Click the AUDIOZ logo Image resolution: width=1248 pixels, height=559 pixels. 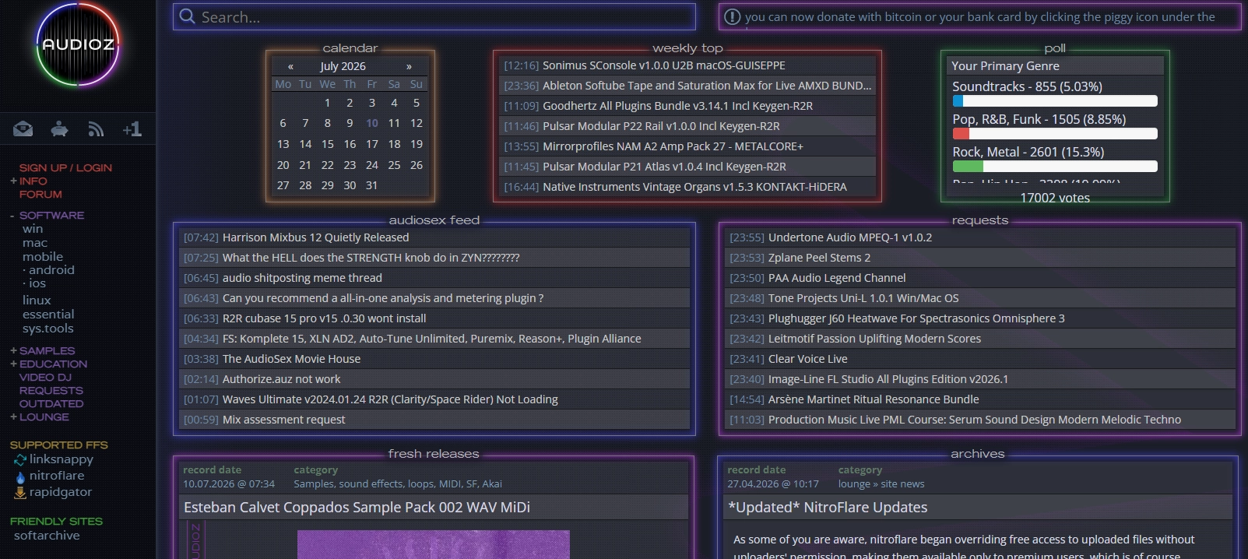click(78, 44)
